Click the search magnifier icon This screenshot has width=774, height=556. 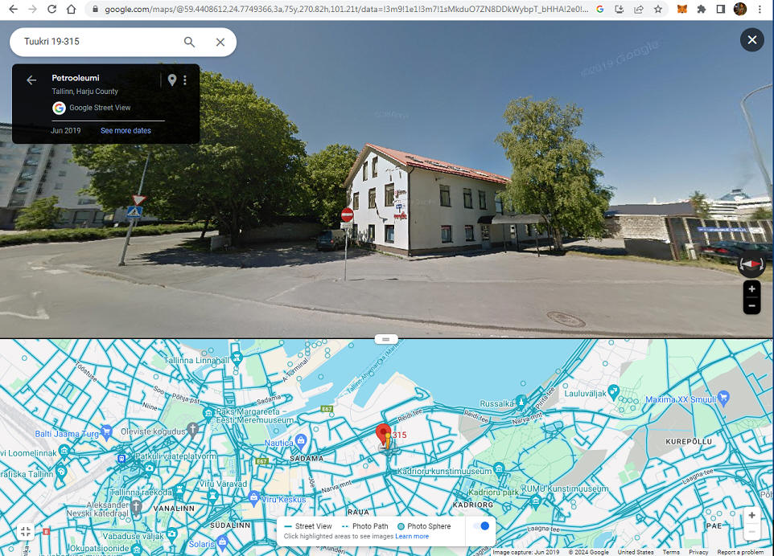tap(189, 42)
